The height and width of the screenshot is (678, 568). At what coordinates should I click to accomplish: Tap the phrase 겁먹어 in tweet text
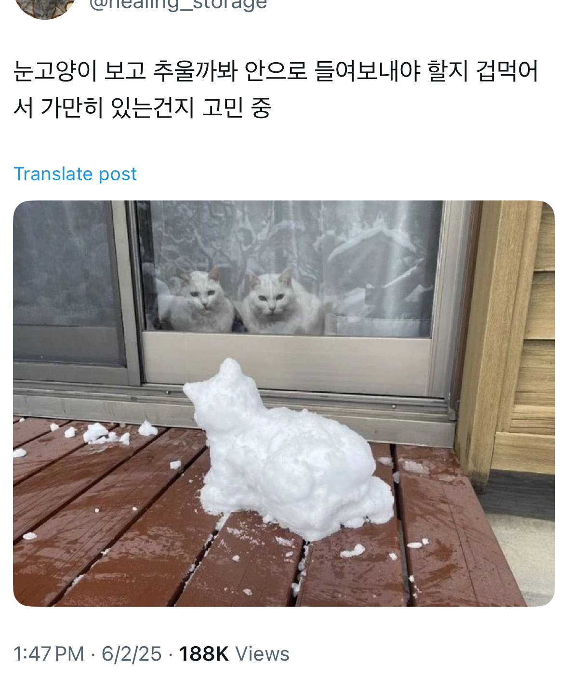(507, 71)
